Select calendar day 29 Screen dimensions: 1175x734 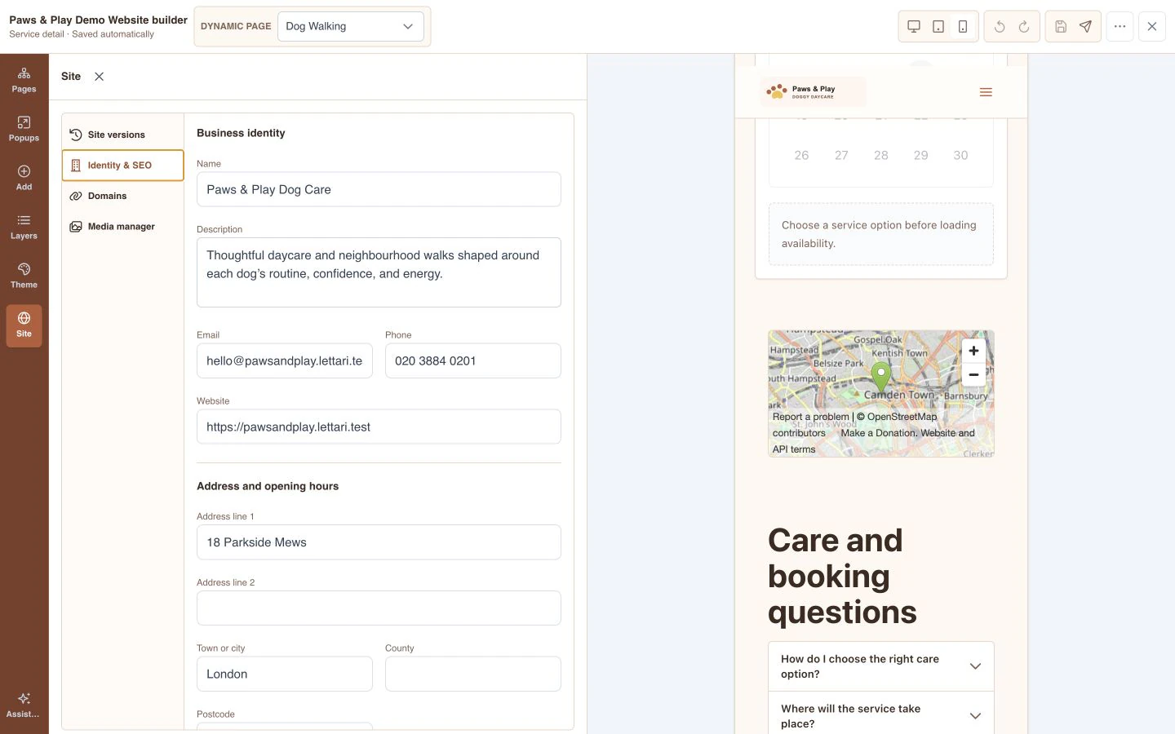point(920,155)
